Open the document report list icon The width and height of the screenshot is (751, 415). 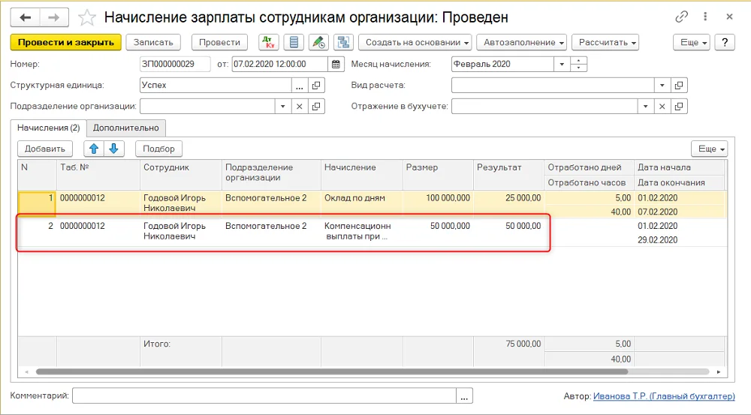pyautogui.click(x=294, y=42)
